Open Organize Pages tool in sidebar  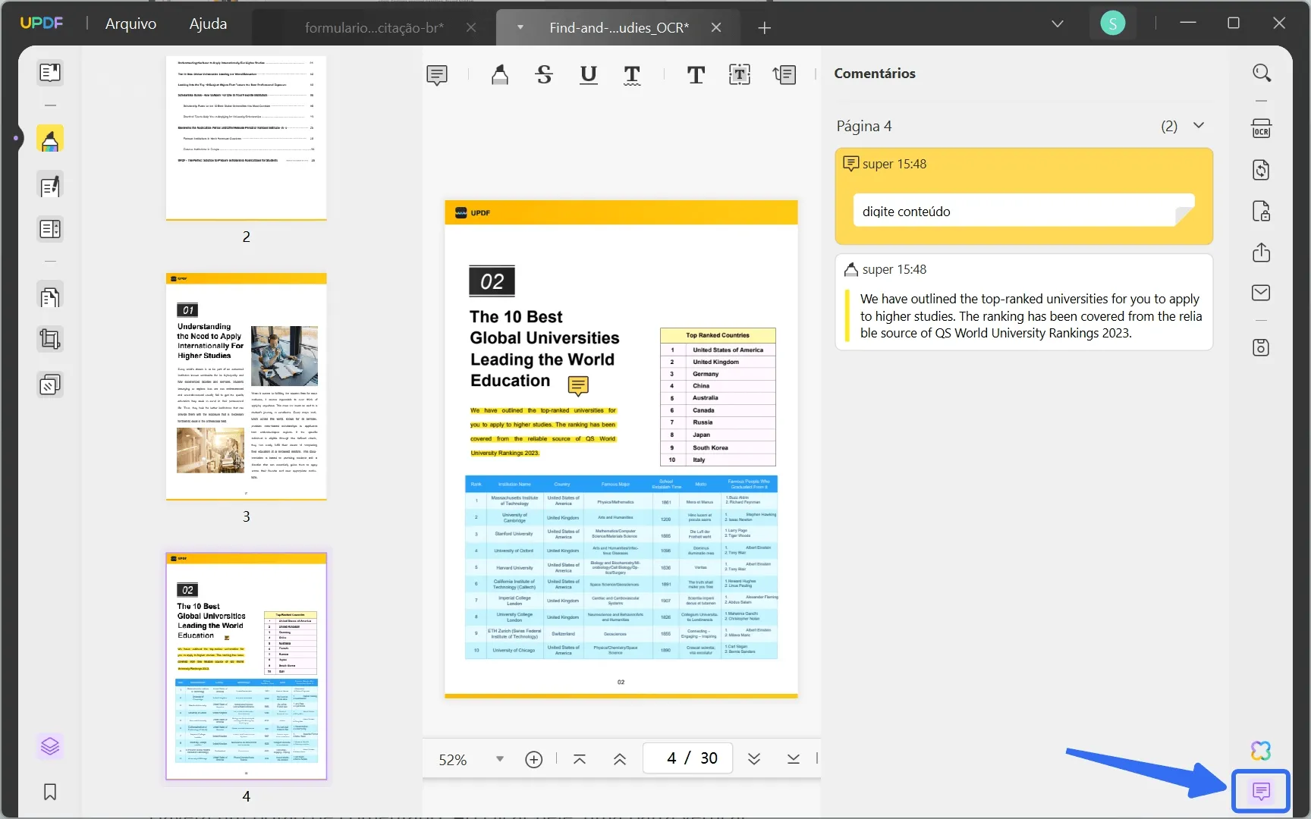click(50, 297)
